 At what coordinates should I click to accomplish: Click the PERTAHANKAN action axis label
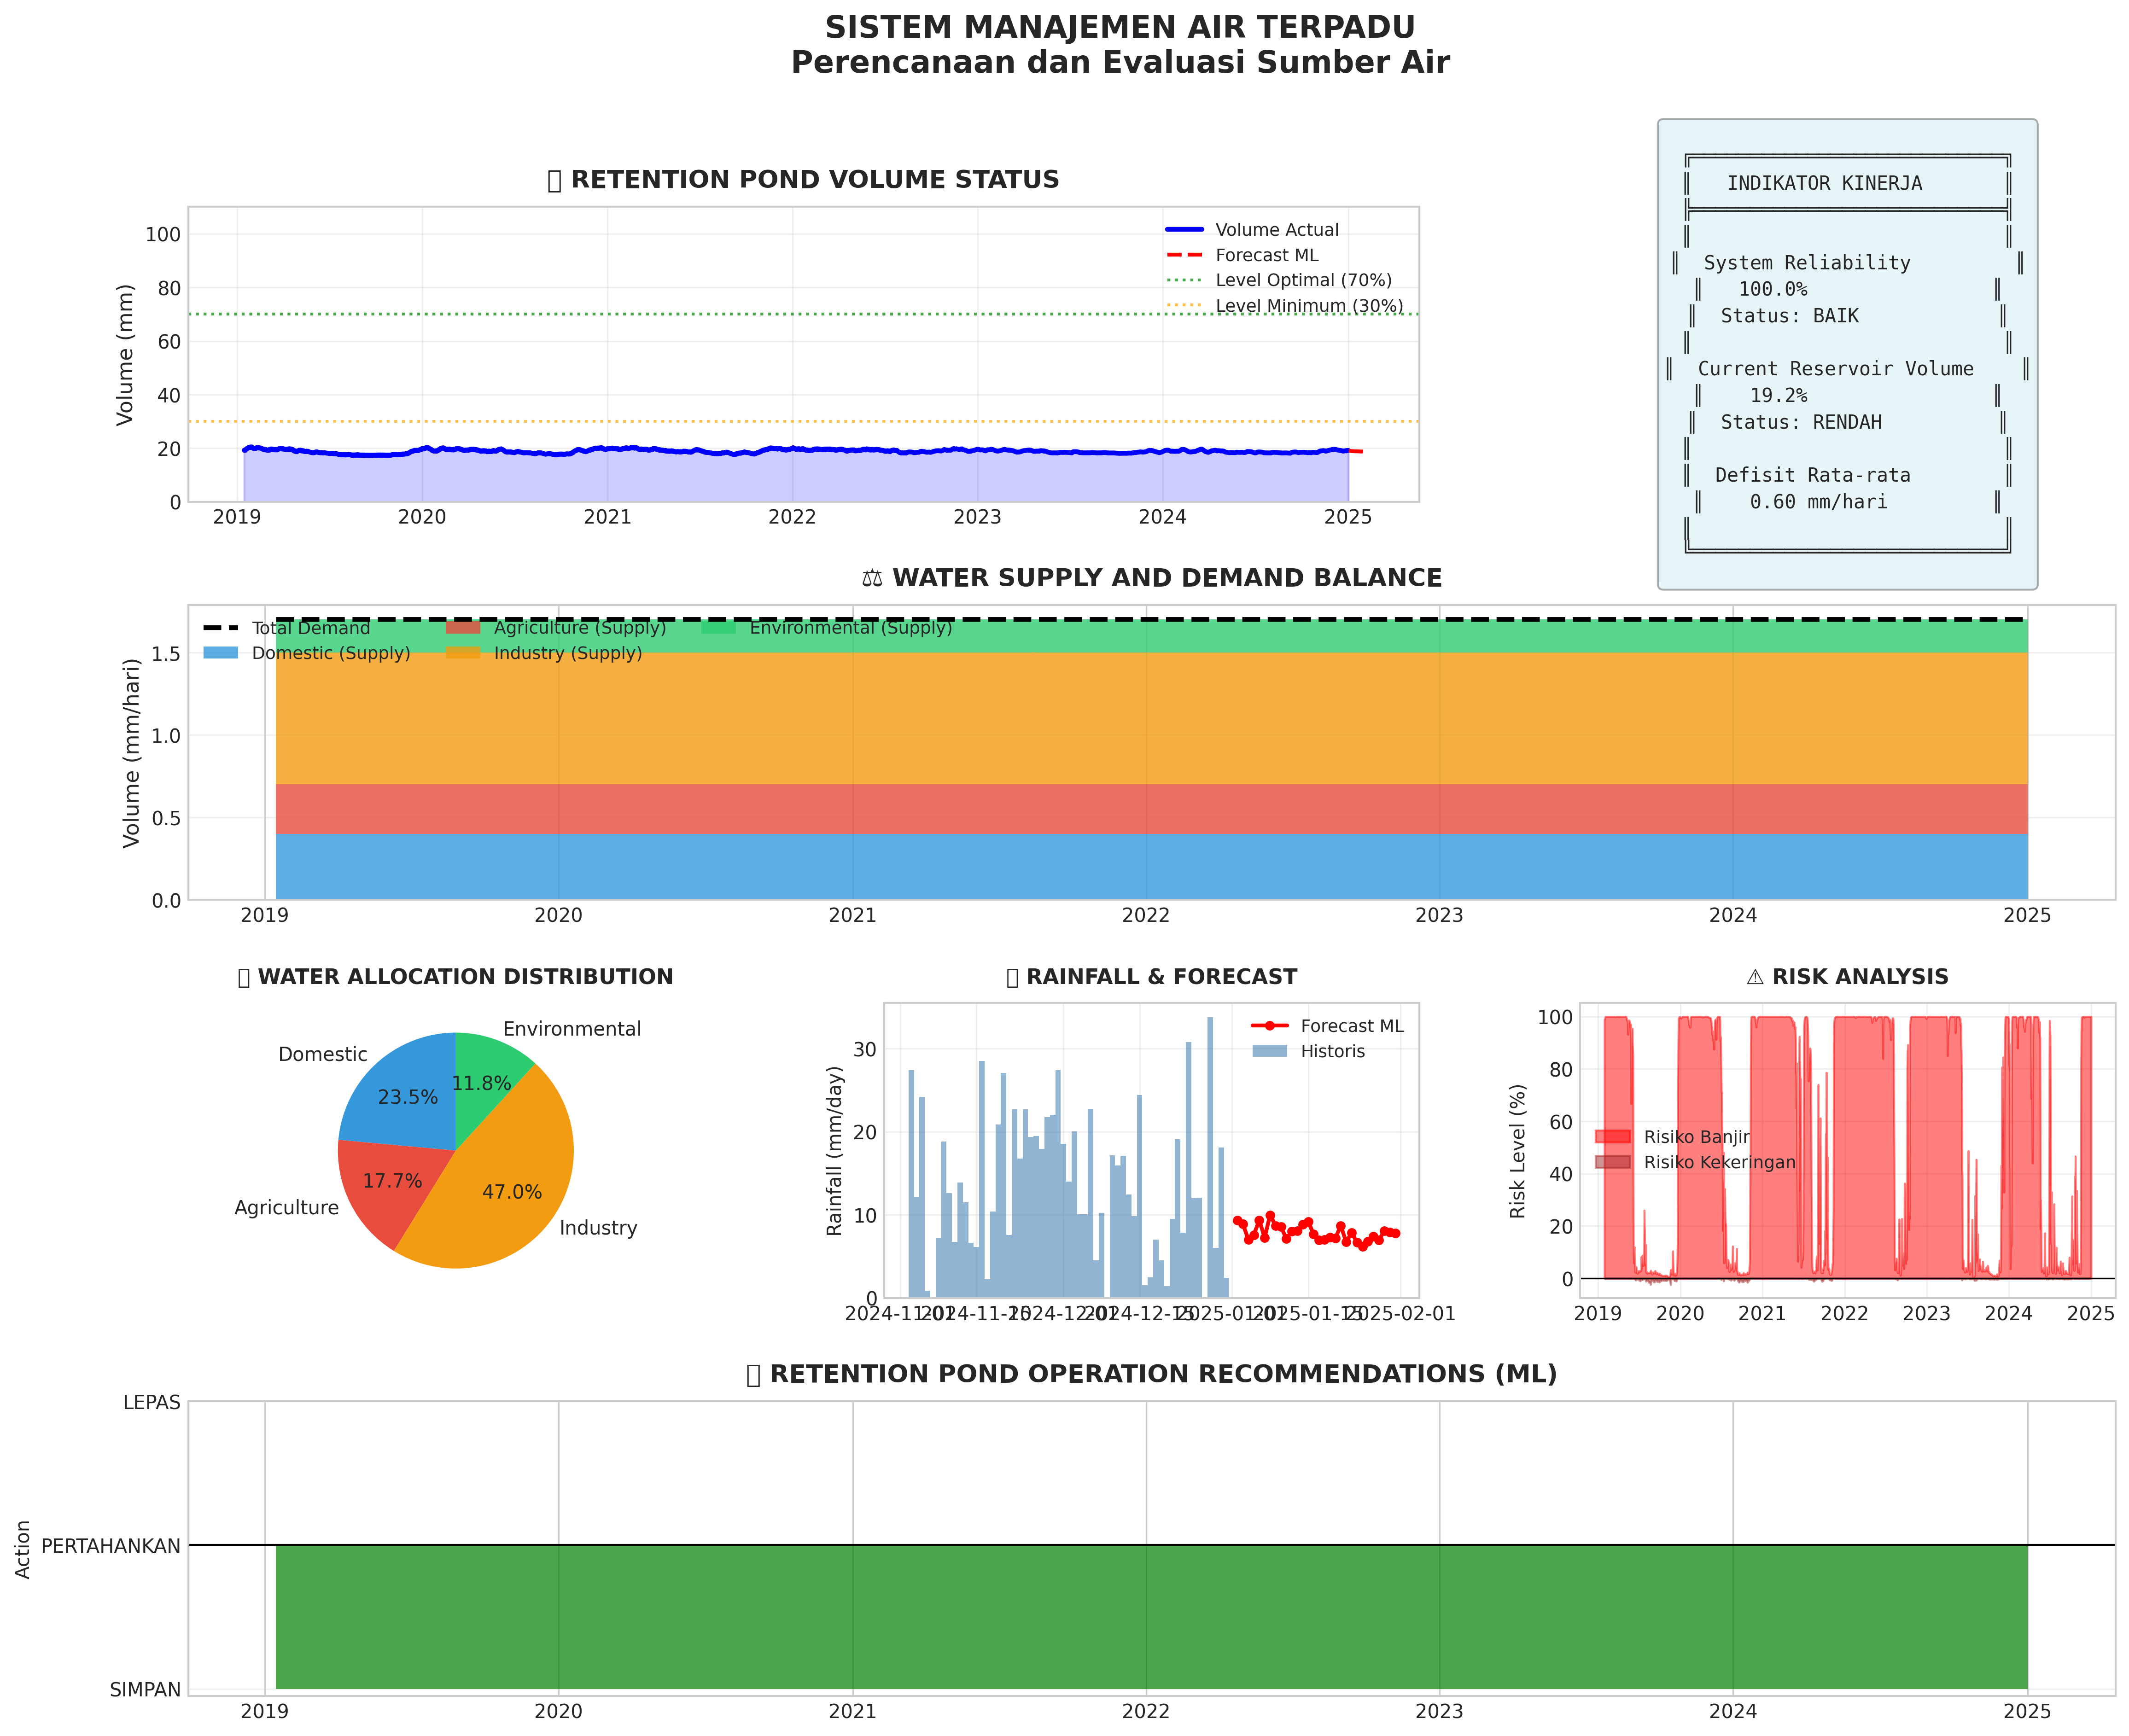[110, 1546]
